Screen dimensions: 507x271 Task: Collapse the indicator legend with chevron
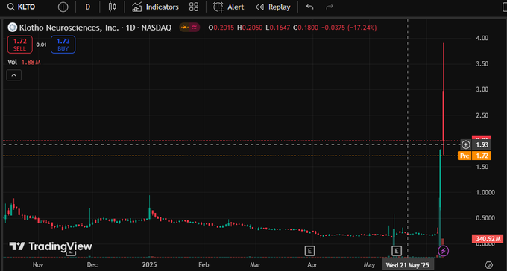tap(14, 75)
